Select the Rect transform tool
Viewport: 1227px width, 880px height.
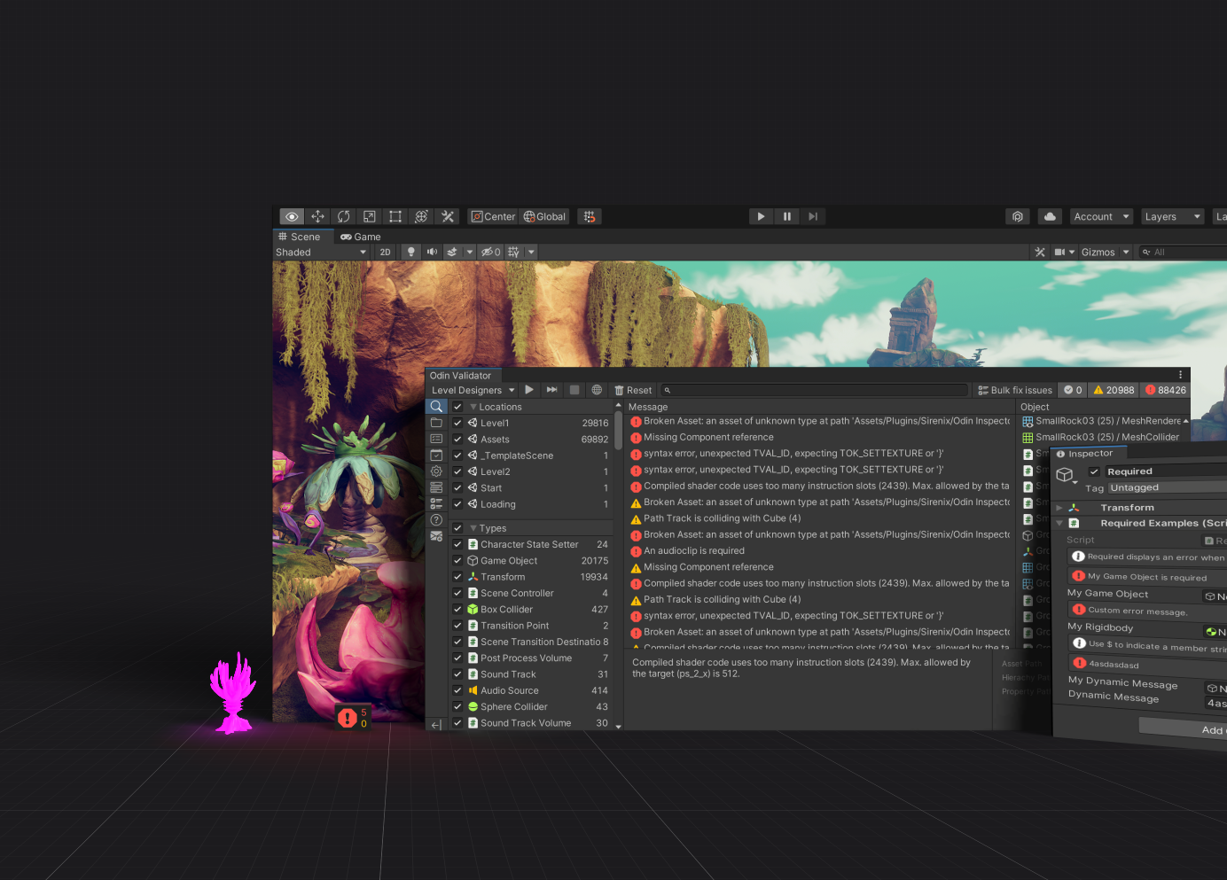click(x=395, y=216)
